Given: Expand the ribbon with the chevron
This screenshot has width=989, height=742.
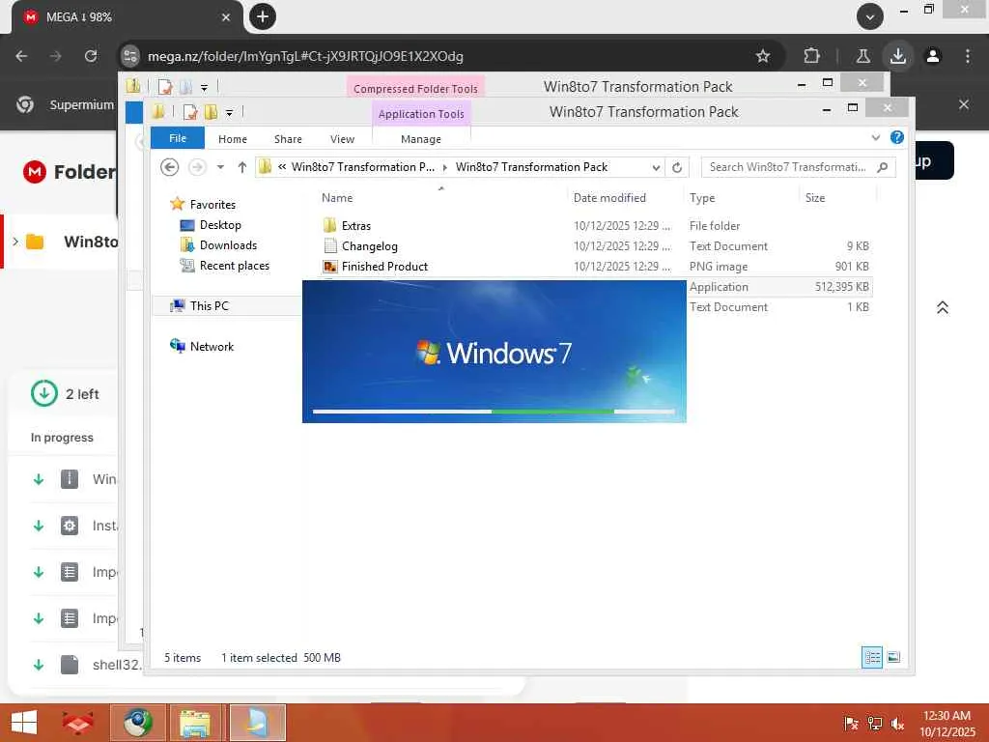Looking at the screenshot, I should [x=875, y=137].
